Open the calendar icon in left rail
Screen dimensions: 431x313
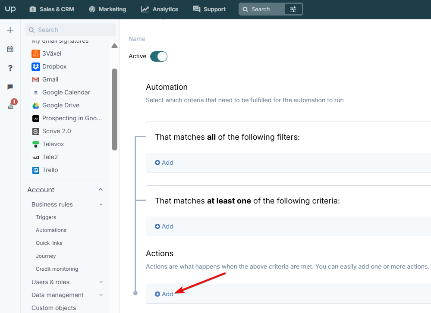(10, 49)
